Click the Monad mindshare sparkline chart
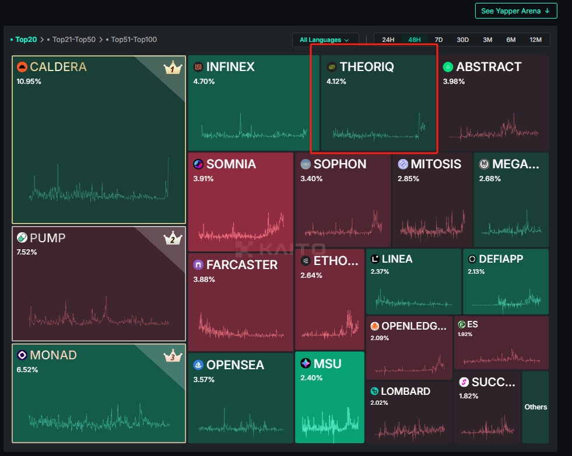The image size is (572, 456). click(x=99, y=418)
